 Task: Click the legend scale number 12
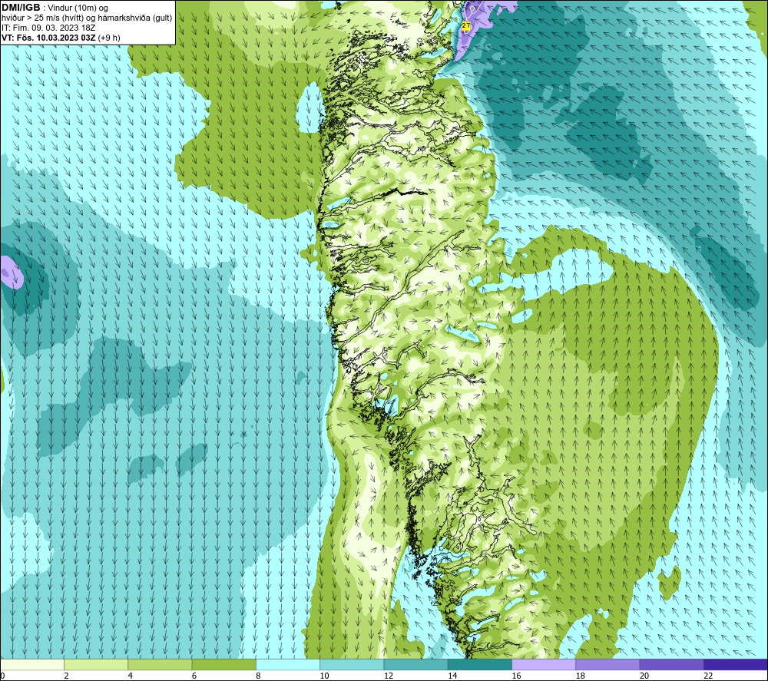pyautogui.click(x=389, y=676)
